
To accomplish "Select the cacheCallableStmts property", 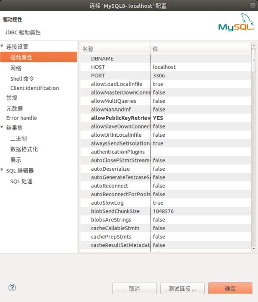I will click(x=115, y=228).
